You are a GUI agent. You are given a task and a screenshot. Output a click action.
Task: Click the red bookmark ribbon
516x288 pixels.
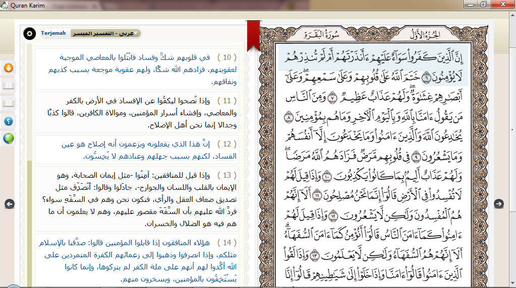point(253,35)
